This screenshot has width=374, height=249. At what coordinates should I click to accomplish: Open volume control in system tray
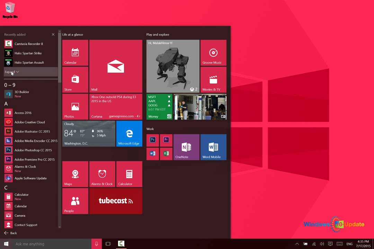(322, 244)
